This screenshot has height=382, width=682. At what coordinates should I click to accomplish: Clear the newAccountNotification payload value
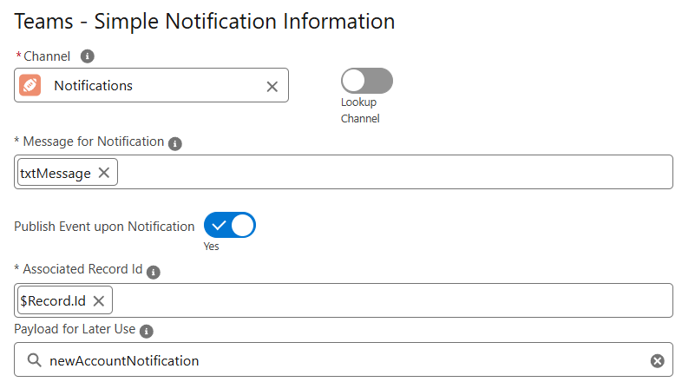(x=657, y=360)
